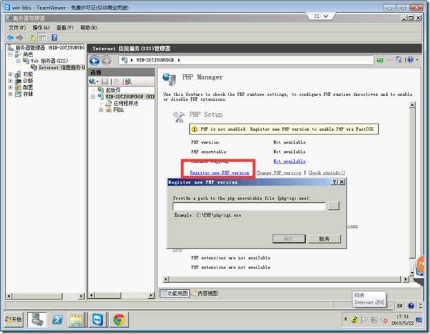
Task: Open the Start button 开始
Action: [13, 320]
